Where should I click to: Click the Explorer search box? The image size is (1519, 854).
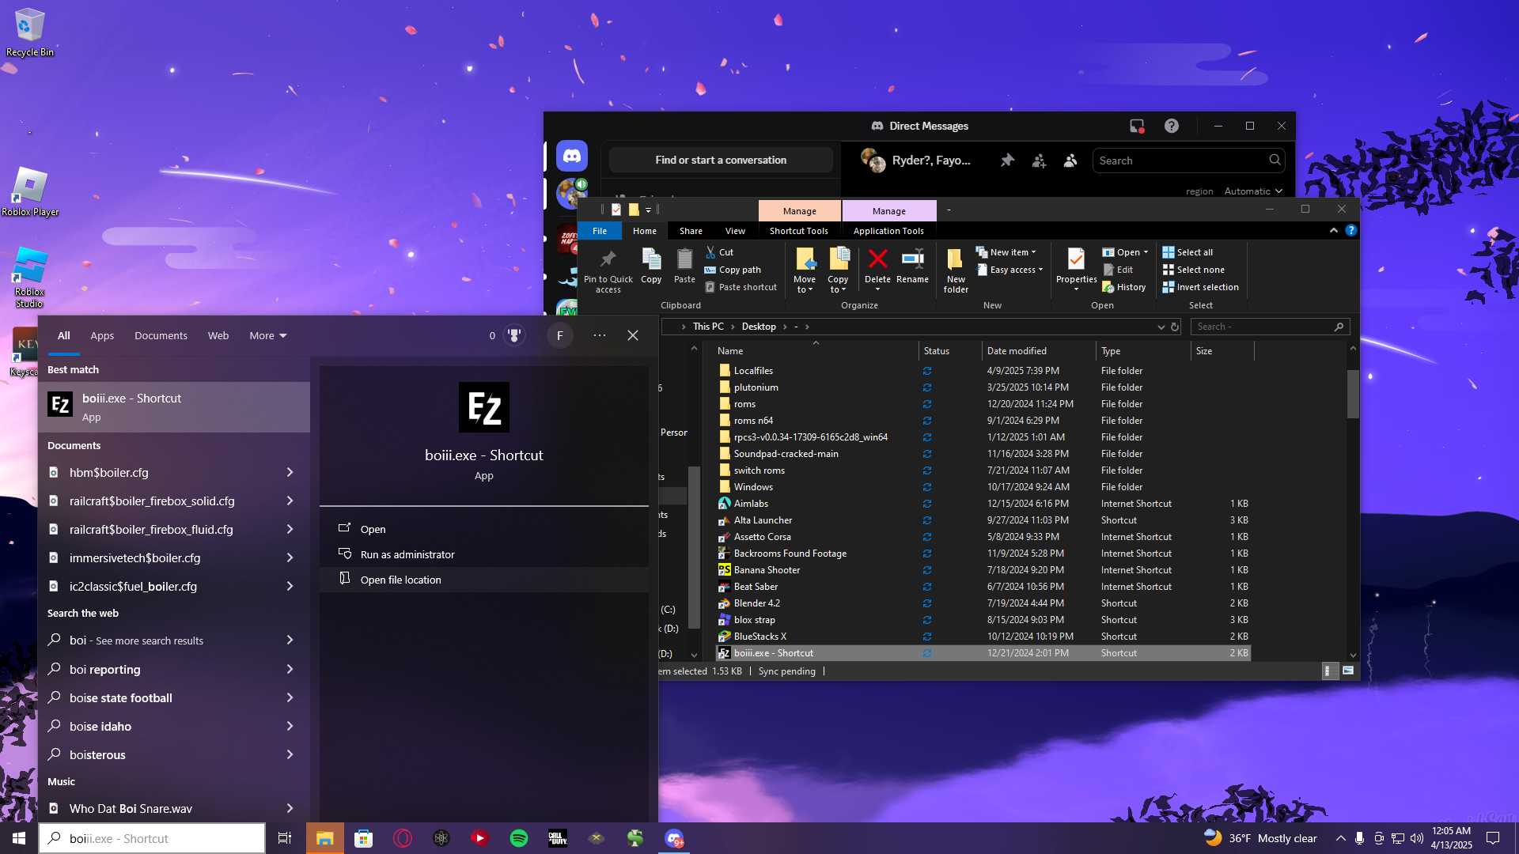tap(1270, 327)
